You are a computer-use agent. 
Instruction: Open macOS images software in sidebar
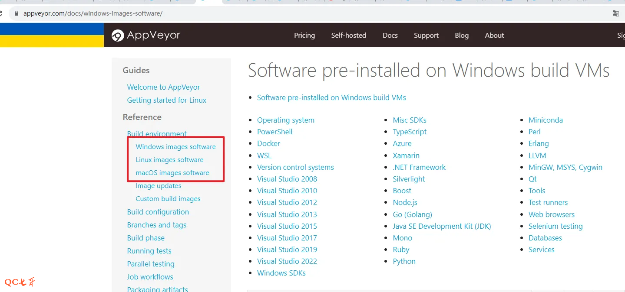172,173
